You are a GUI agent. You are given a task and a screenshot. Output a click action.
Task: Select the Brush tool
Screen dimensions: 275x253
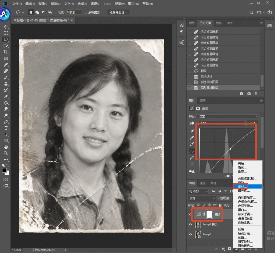pyautogui.click(x=6, y=78)
